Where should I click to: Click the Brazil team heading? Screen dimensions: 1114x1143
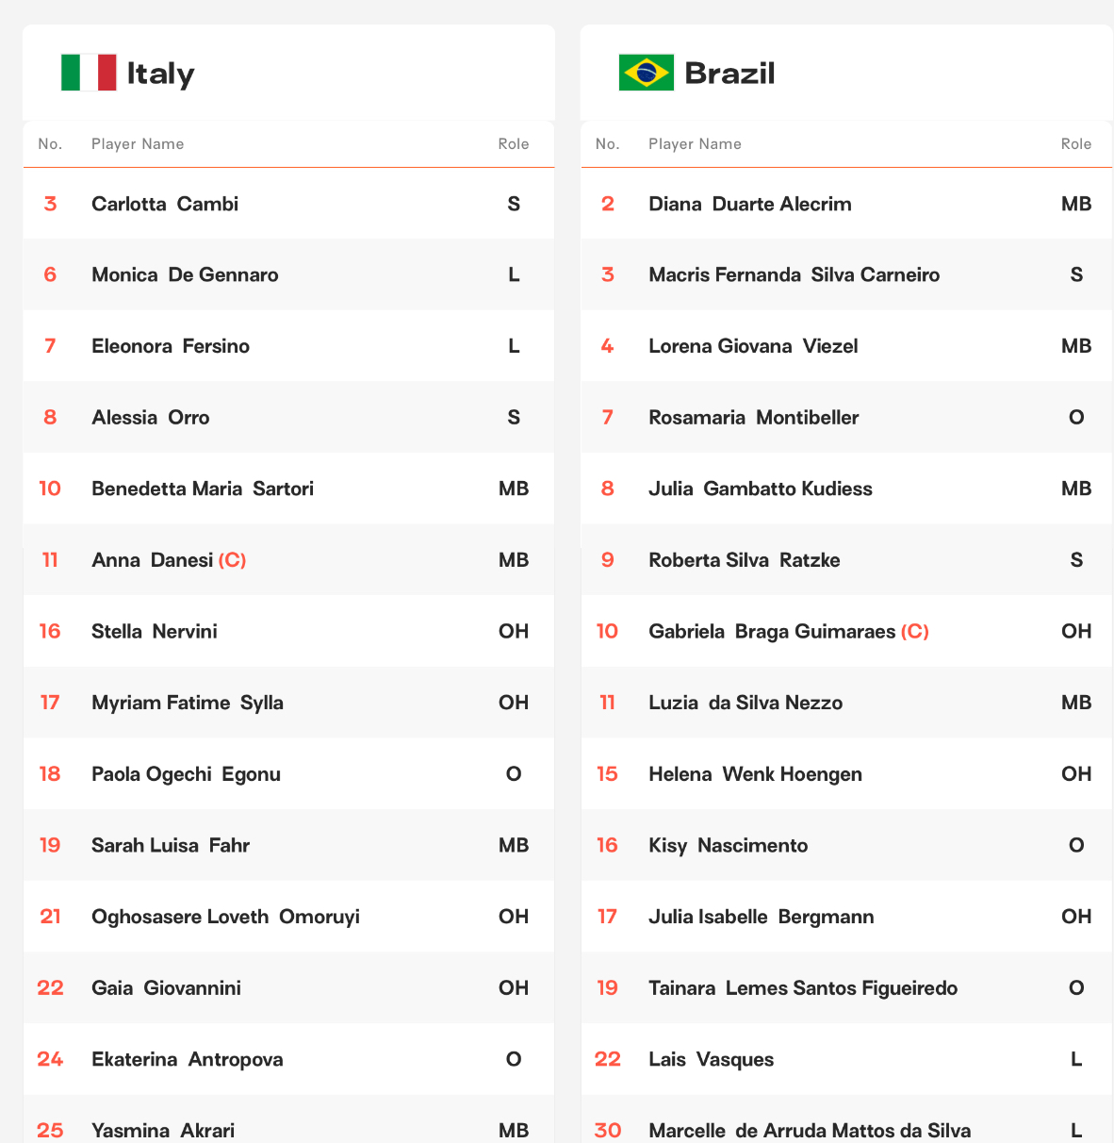tap(729, 73)
